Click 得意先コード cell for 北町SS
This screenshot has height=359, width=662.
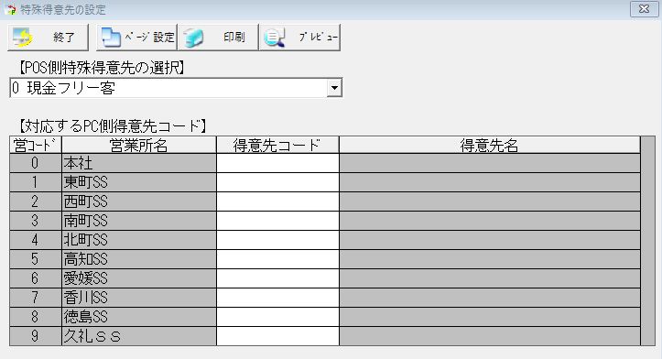277,240
